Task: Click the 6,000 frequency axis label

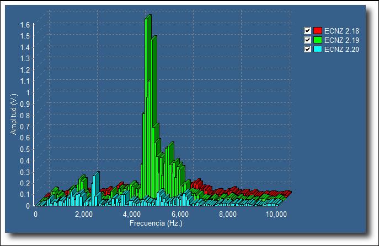Action: 180,214
